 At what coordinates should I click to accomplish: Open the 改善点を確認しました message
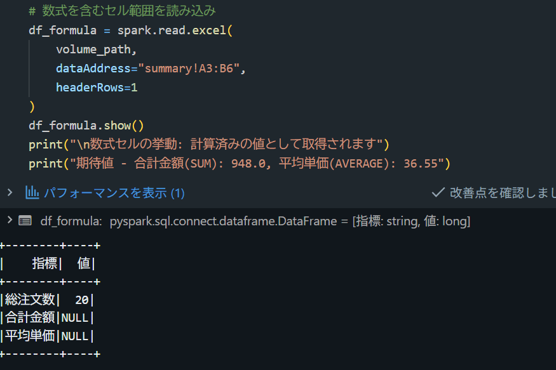click(x=503, y=193)
